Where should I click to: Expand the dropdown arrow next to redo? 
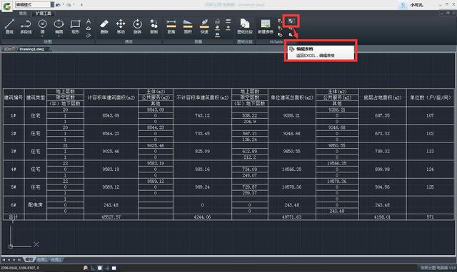pyautogui.click(x=74, y=5)
